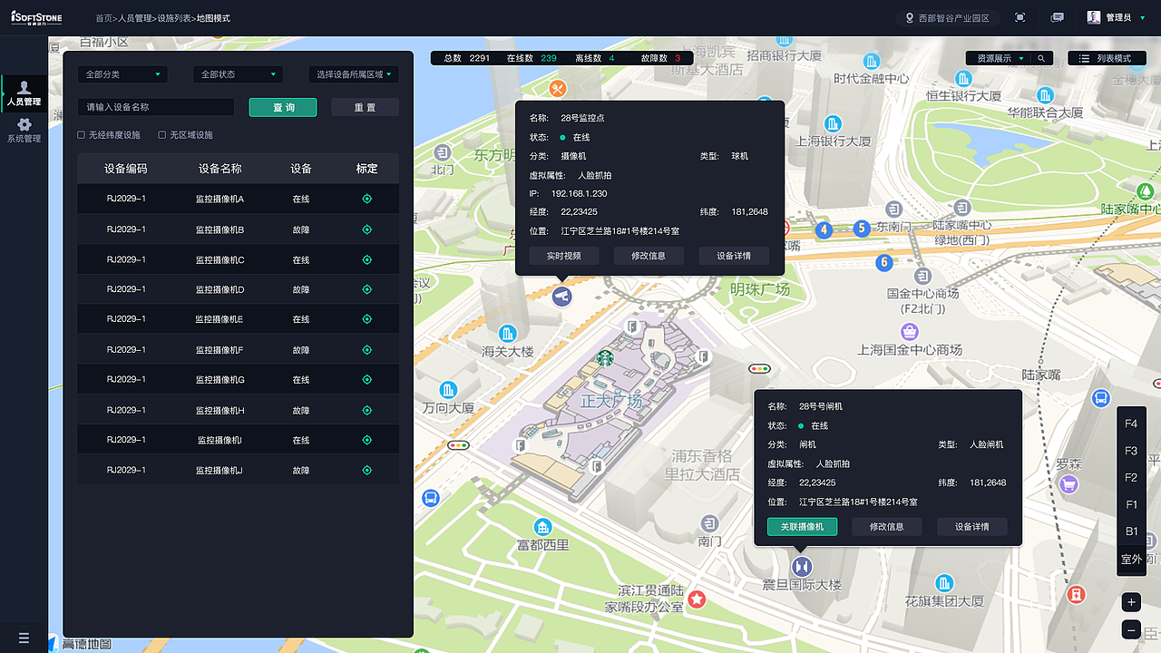Locate 监控摄像机B using its target icon
1161x653 pixels.
(367, 229)
